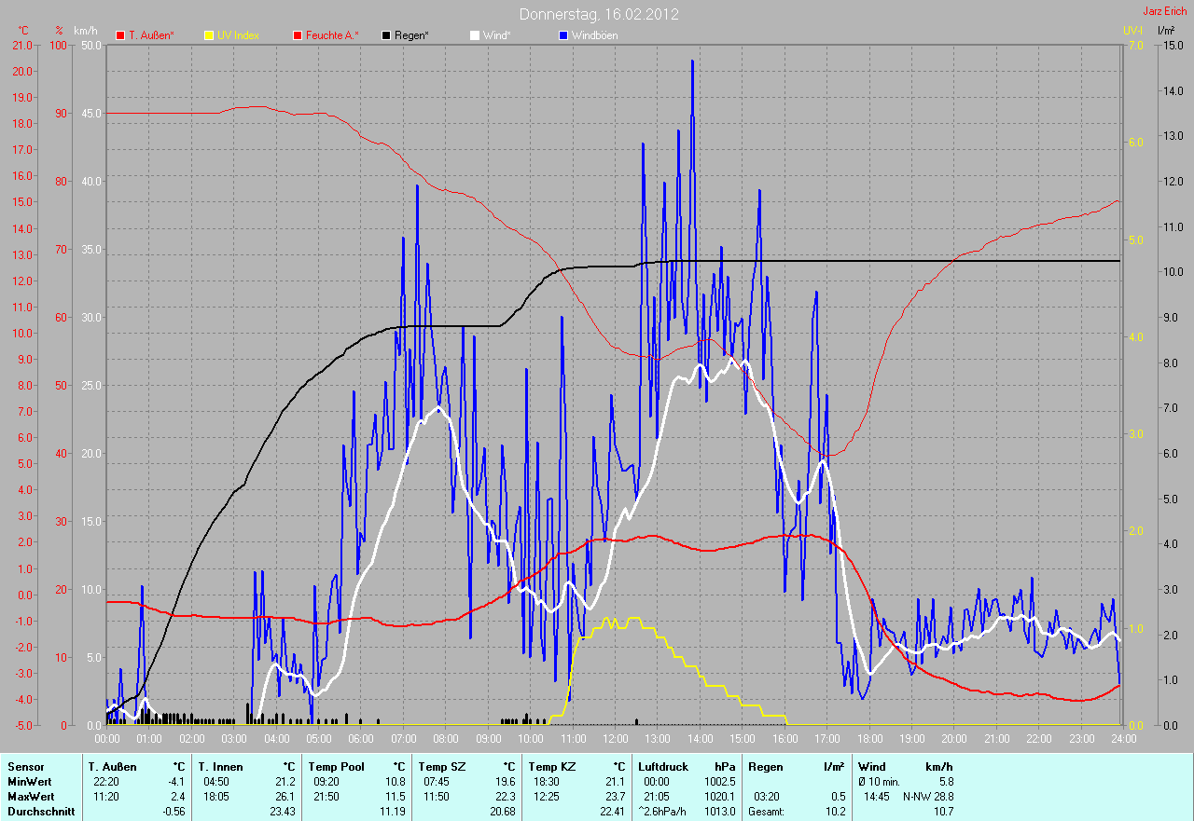The width and height of the screenshot is (1194, 821).
Task: Click the chart title Donnerstag, 16.02.2012
Action: (598, 14)
